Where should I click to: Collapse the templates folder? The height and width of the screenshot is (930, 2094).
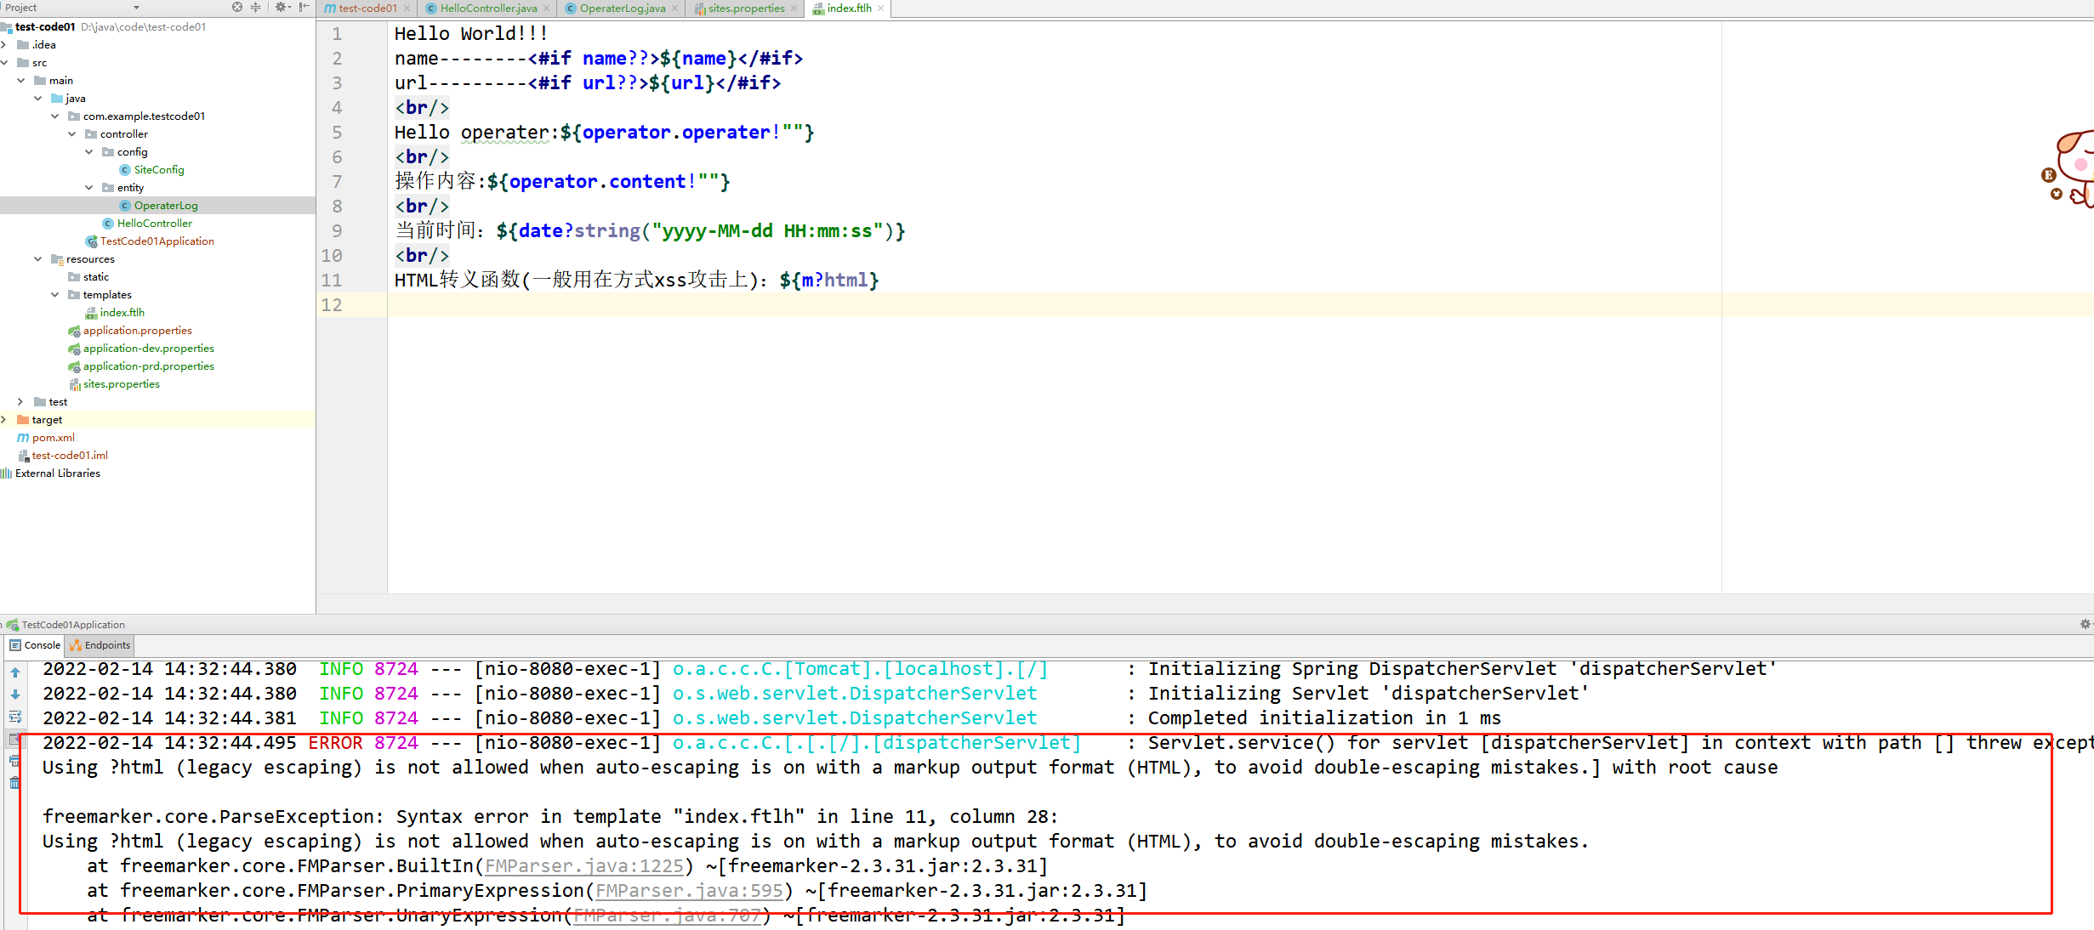pos(55,295)
